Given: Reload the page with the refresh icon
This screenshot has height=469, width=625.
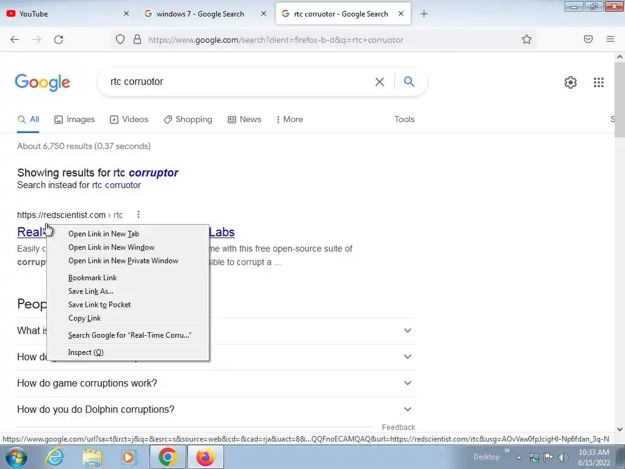Looking at the screenshot, I should 59,40.
